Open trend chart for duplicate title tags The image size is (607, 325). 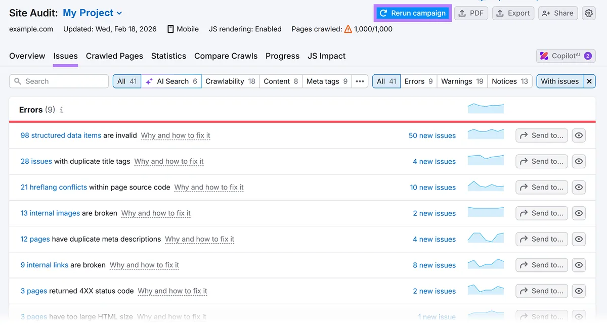(486, 160)
